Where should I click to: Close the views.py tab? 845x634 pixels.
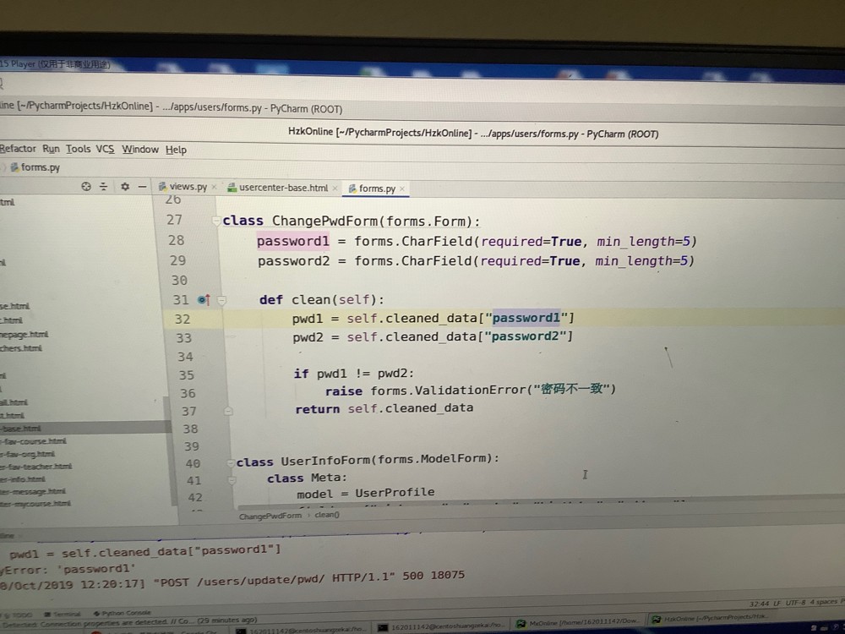pos(214,187)
